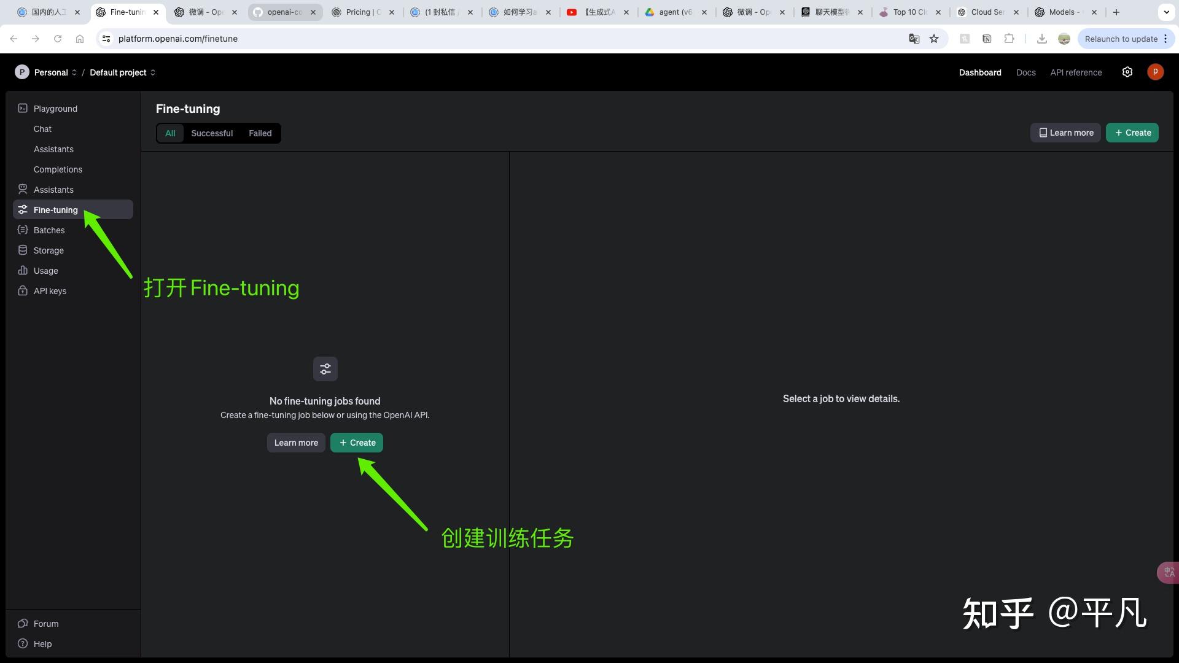
Task: Open the Playground section in sidebar
Action: click(55, 109)
